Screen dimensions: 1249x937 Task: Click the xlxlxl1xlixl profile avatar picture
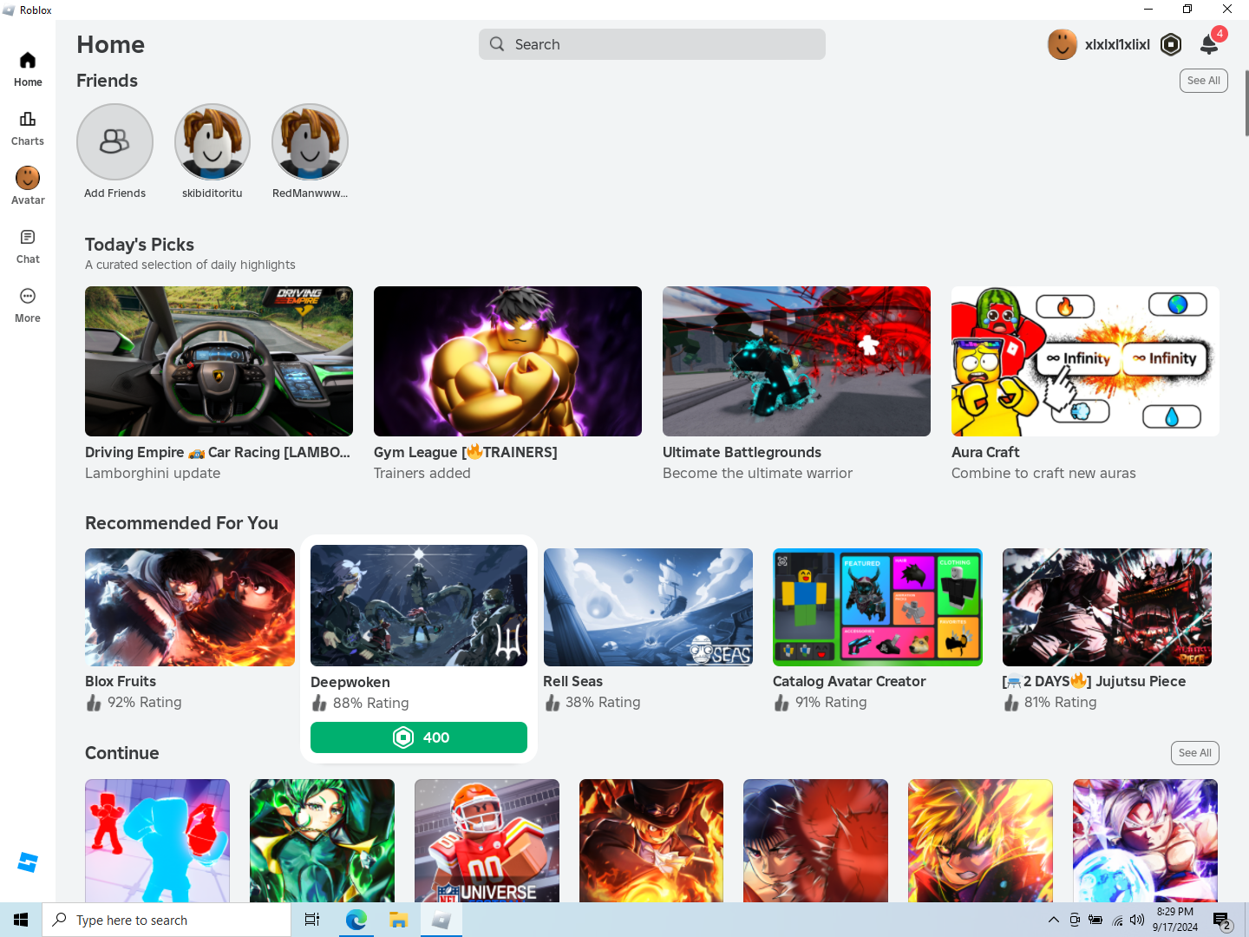(x=1063, y=44)
